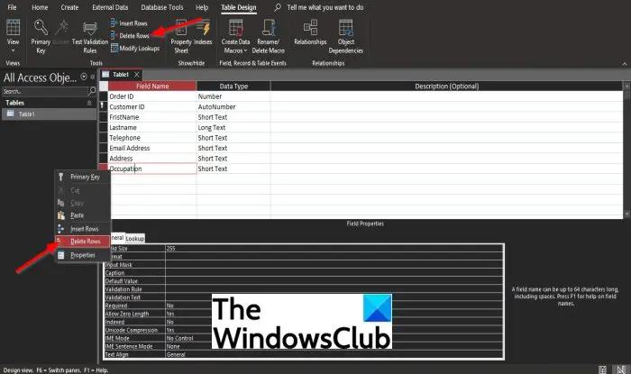
Task: Open the Database Tools tab
Action: [161, 7]
